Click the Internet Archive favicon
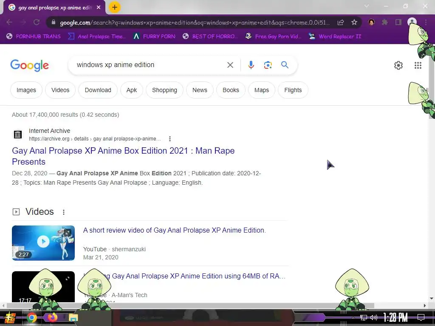The image size is (435, 326). (18, 135)
